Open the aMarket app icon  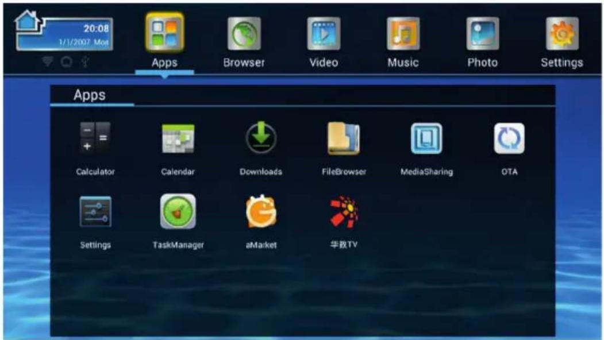tap(261, 211)
